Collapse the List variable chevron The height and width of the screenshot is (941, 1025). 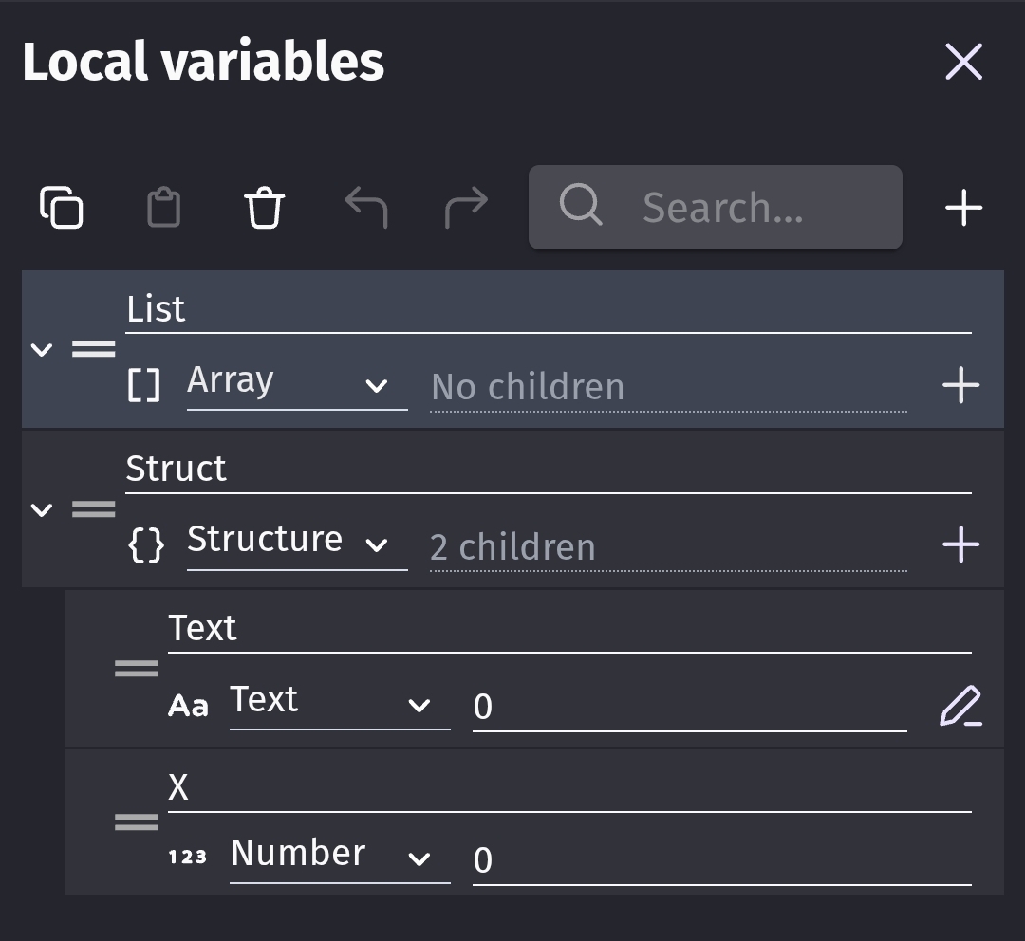[41, 349]
